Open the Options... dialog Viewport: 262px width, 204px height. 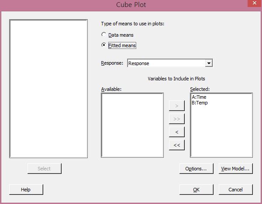pos(196,169)
